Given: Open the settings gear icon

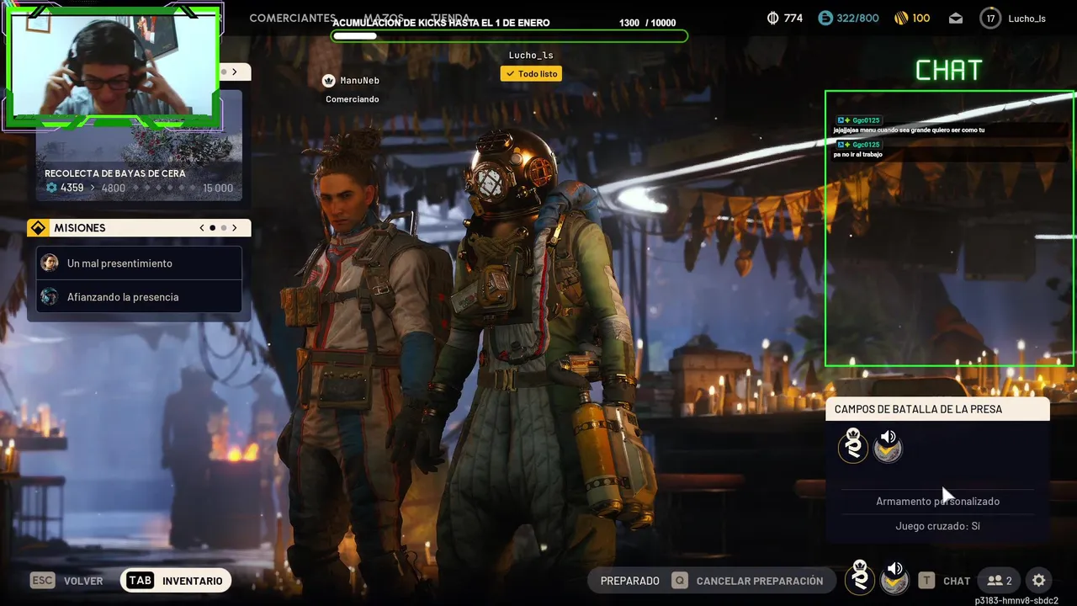Looking at the screenshot, I should [1038, 581].
